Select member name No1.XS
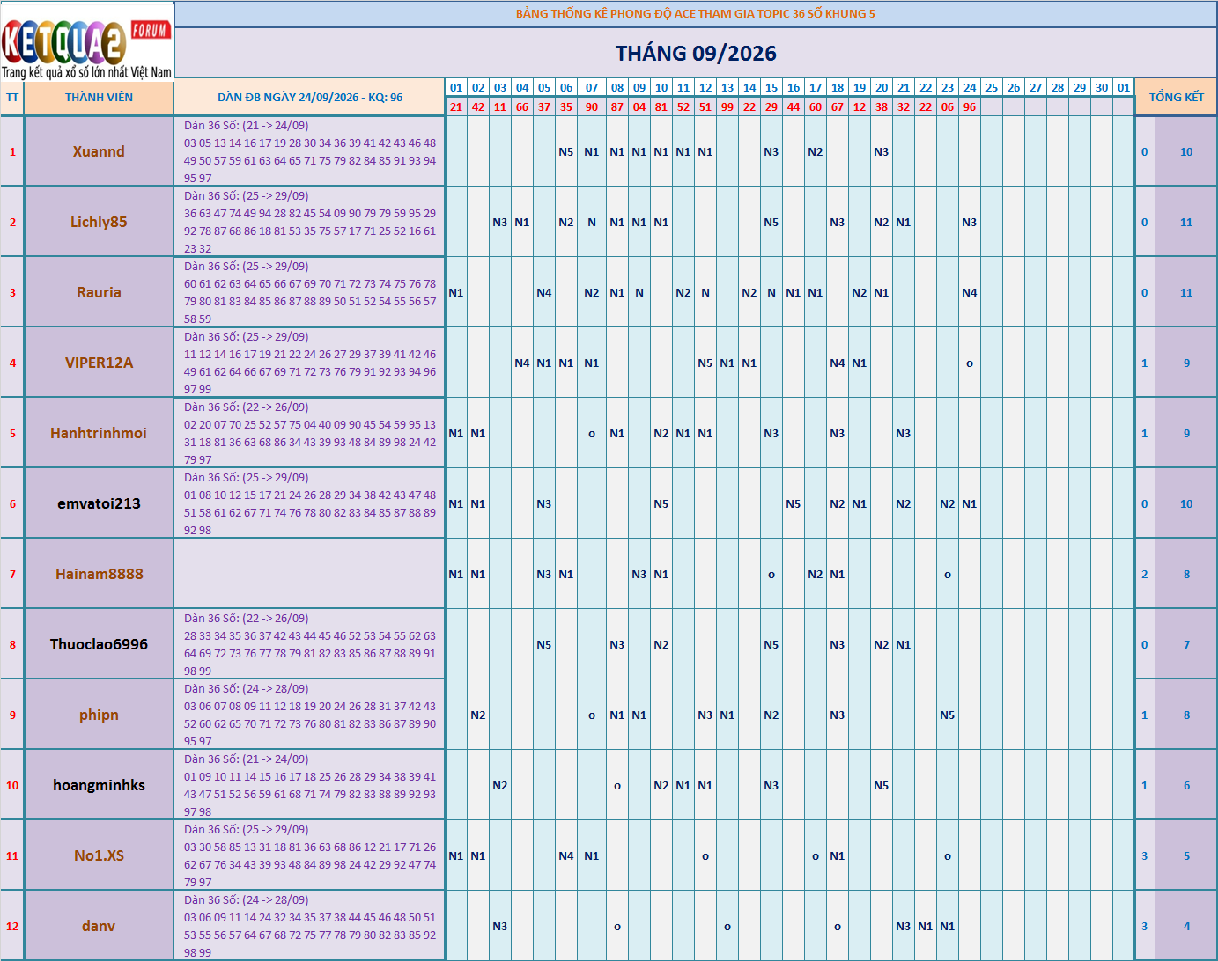This screenshot has width=1218, height=961. point(99,855)
